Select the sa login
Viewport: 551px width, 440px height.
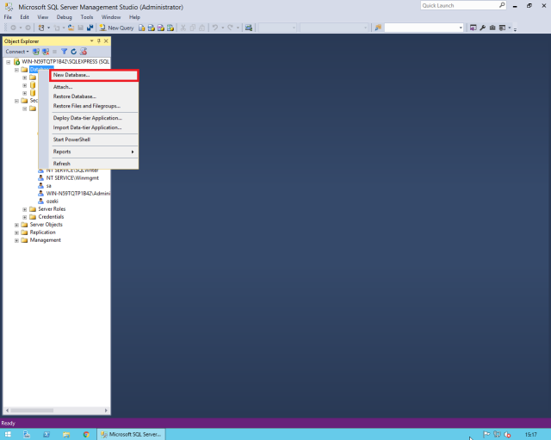pos(48,186)
